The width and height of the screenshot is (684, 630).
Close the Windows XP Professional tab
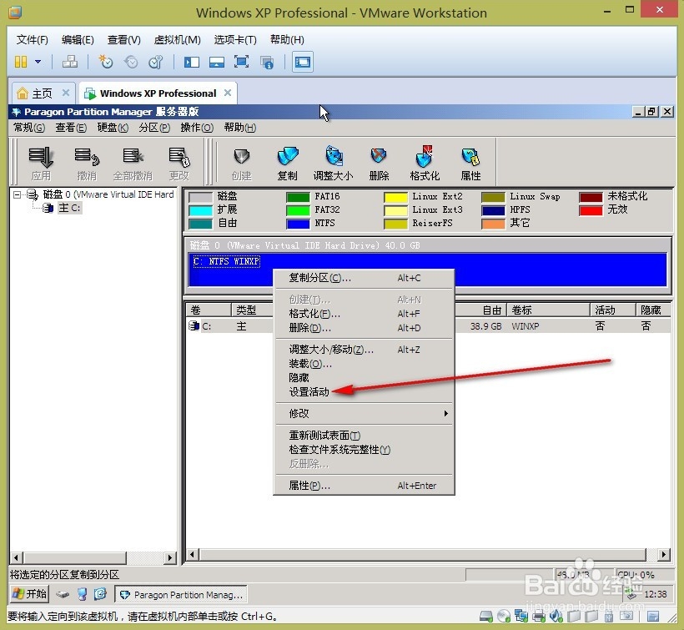tap(227, 93)
